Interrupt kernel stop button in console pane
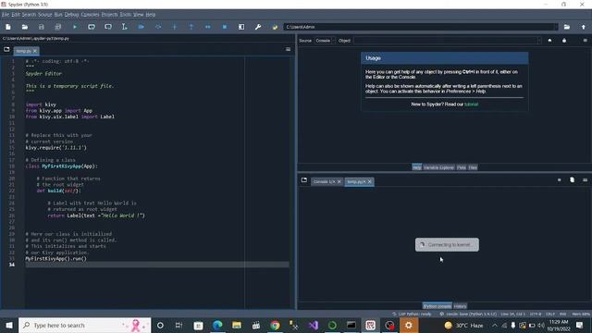This screenshot has height=333, width=592. (x=559, y=180)
